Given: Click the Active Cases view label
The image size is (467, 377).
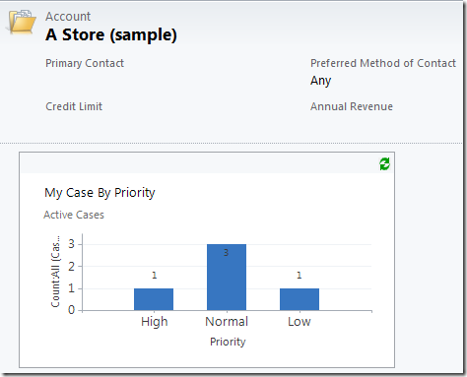Looking at the screenshot, I should [x=74, y=215].
